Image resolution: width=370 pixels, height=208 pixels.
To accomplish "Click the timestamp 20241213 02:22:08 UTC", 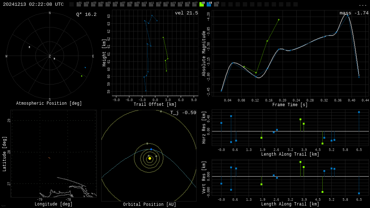I will point(33,4).
